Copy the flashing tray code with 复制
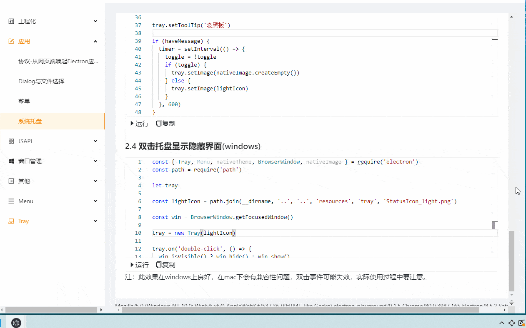Viewport: 526px width, 328px height. point(165,123)
